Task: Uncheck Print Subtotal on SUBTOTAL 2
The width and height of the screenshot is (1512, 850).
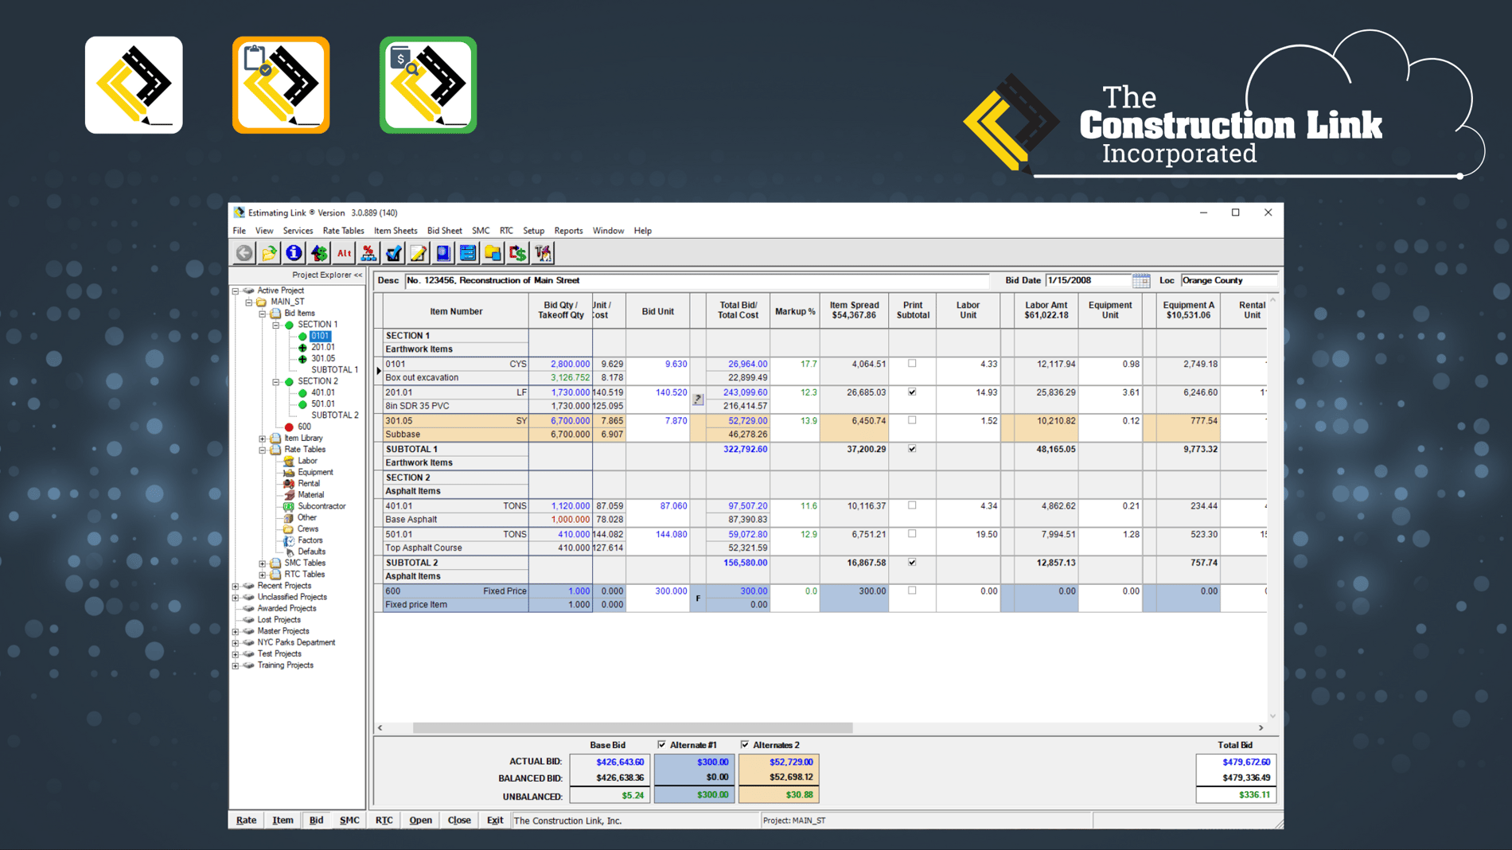Action: [x=912, y=563]
